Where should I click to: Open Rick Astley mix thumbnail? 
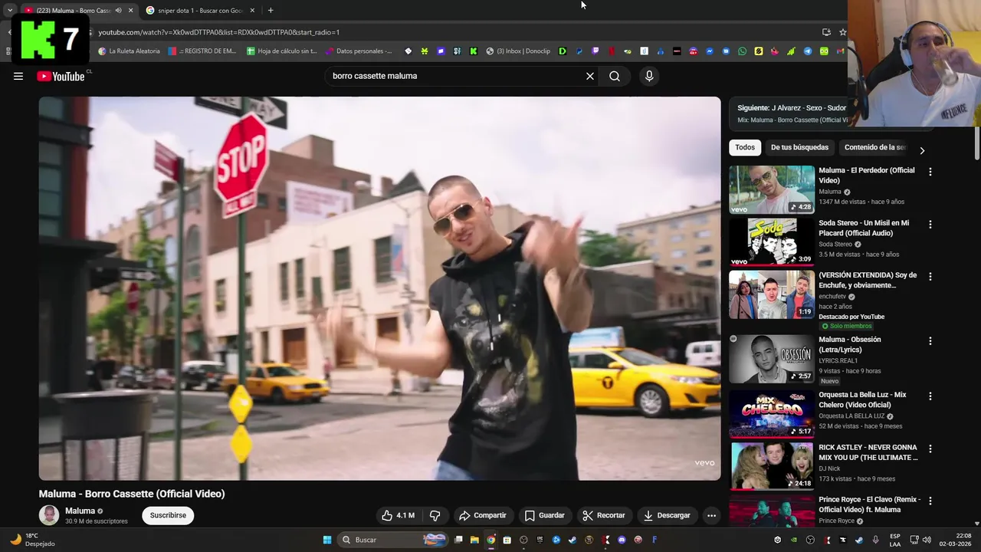772,466
